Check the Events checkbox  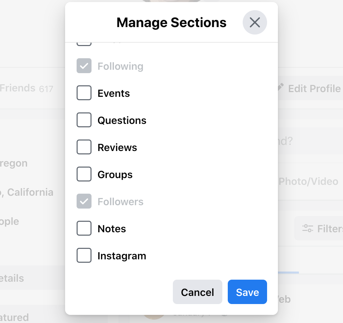[84, 93]
